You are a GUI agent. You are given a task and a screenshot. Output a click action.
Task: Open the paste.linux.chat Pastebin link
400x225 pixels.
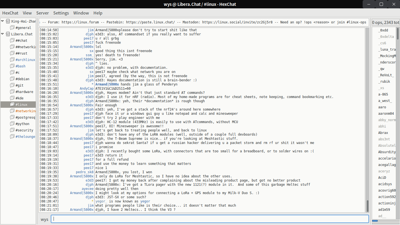pos(150,22)
